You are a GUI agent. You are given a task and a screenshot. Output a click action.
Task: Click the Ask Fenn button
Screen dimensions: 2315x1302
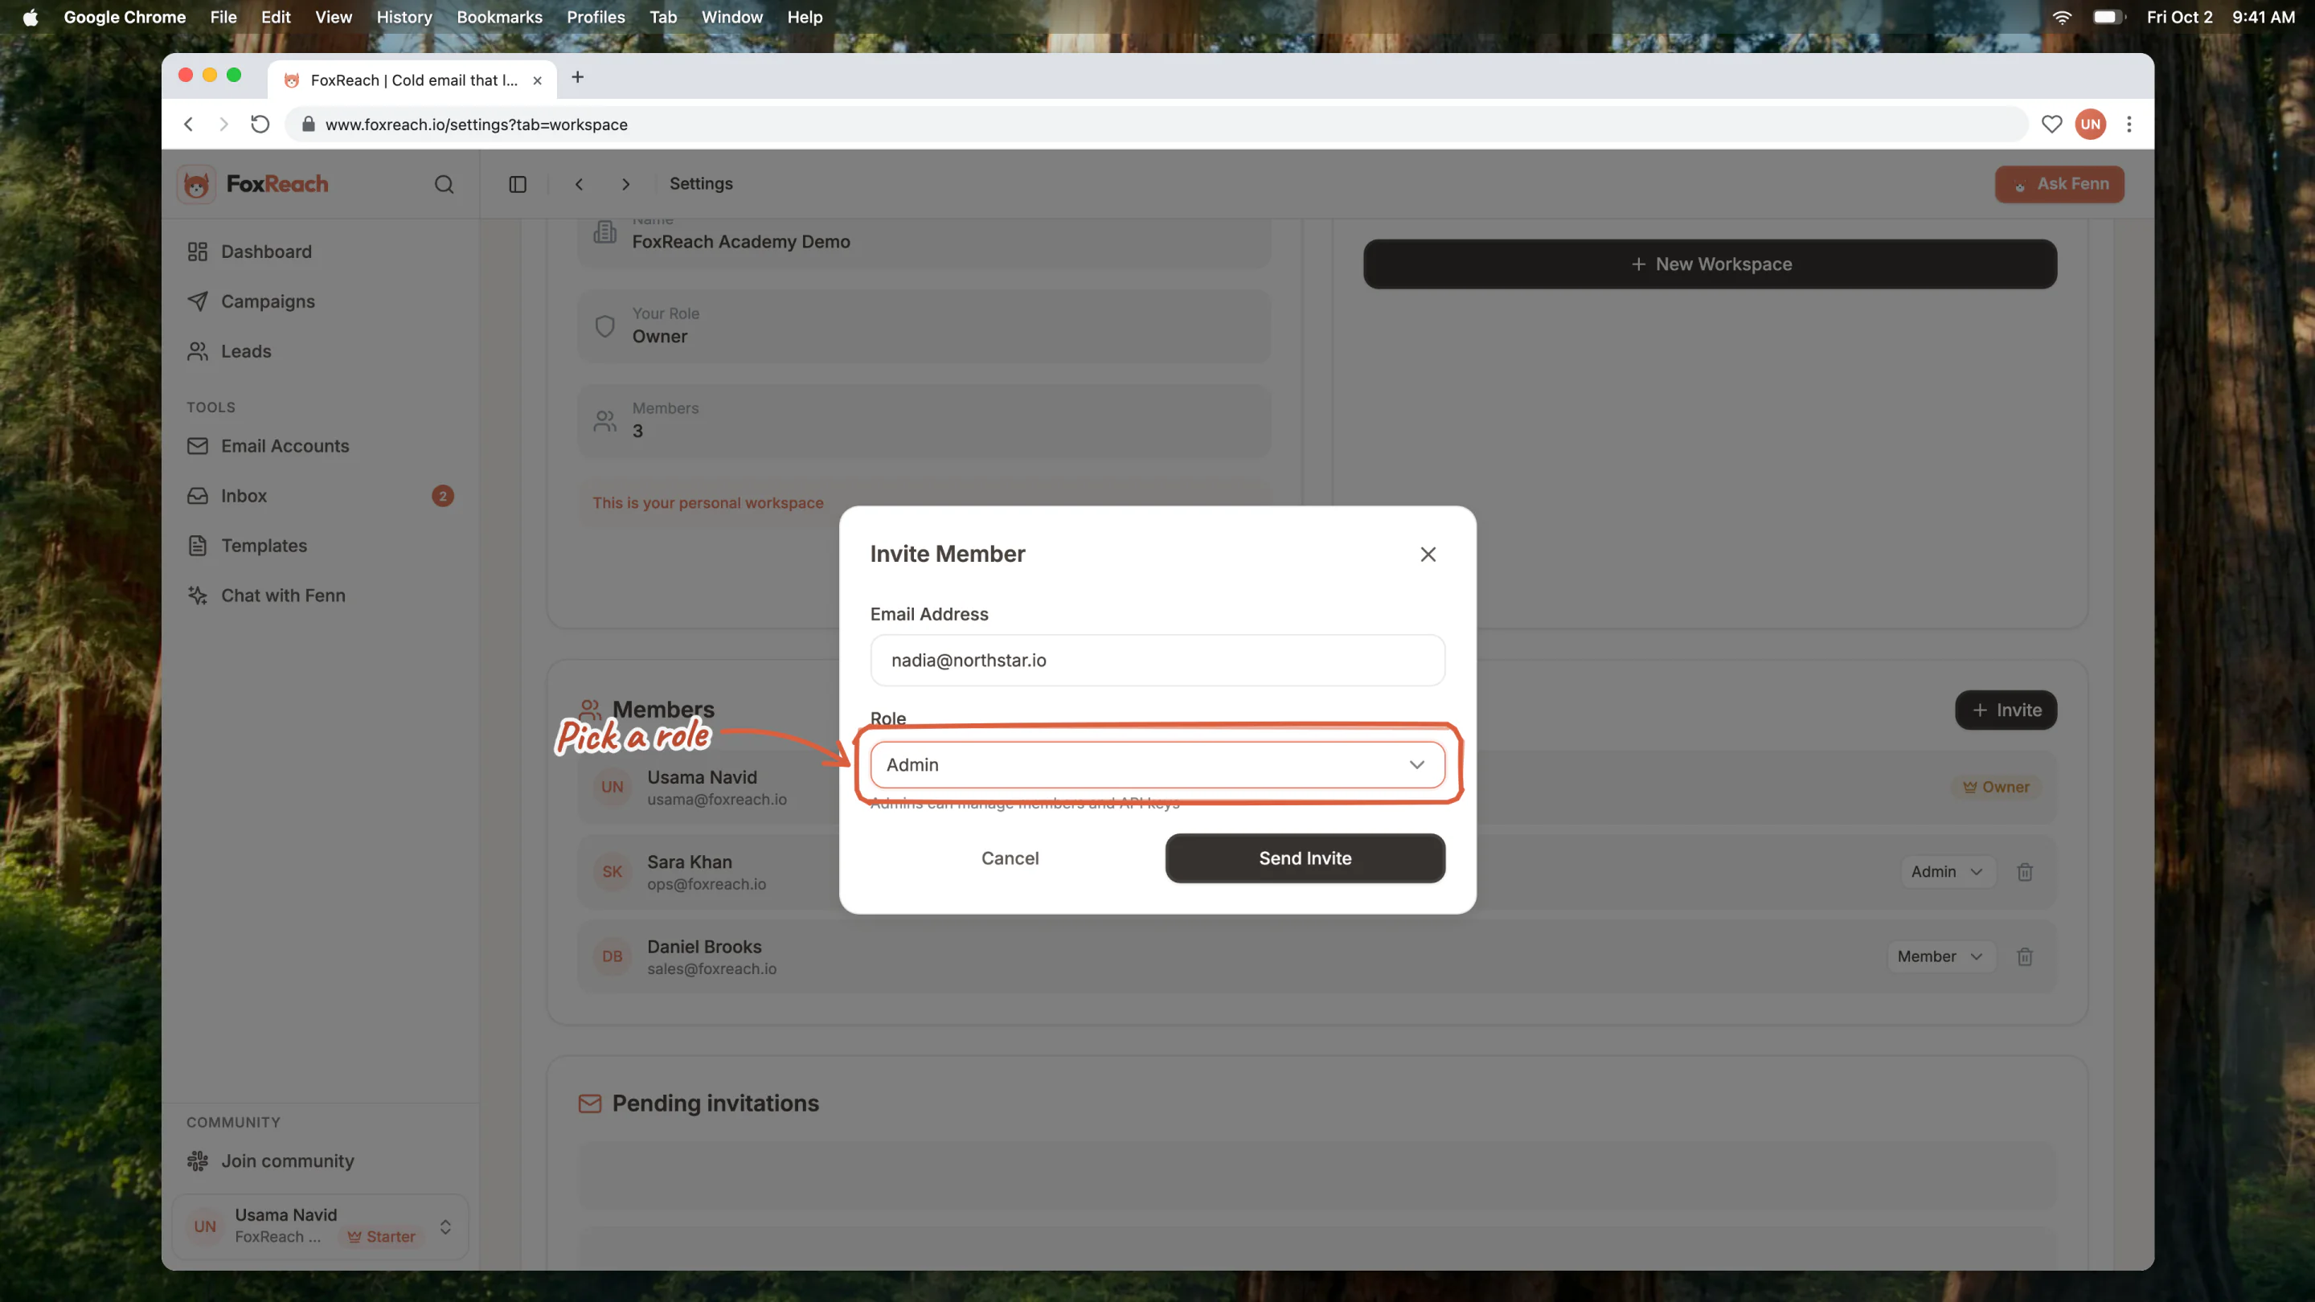coord(2059,184)
